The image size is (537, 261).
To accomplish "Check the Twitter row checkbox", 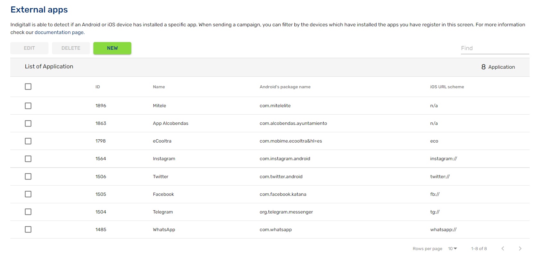I will 28,177.
